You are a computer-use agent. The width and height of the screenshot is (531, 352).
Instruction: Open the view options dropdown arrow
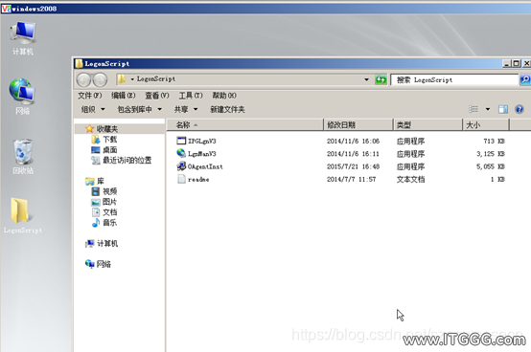pyautogui.click(x=488, y=109)
